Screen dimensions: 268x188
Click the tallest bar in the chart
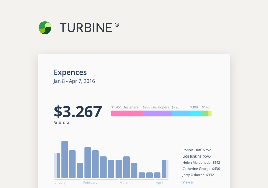[65, 160]
